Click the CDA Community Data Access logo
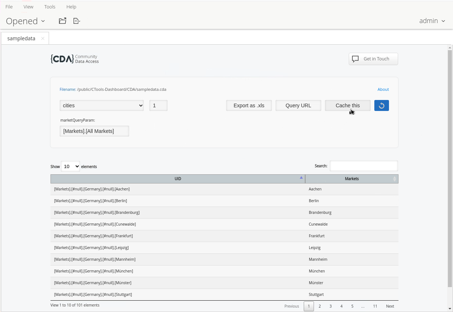 [75, 59]
